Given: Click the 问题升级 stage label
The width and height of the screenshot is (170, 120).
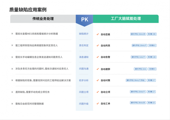Looking at the screenshot, I should [84, 104].
